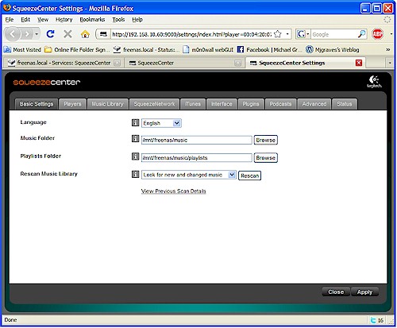Switch to freenas.local Services browser tab
This screenshot has height=328, width=397.
pos(64,63)
